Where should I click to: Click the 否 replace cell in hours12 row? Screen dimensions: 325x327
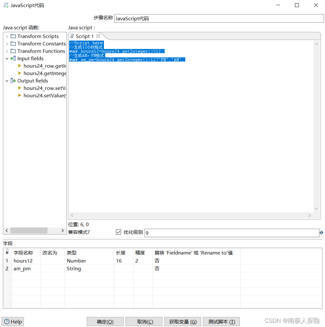(x=197, y=261)
